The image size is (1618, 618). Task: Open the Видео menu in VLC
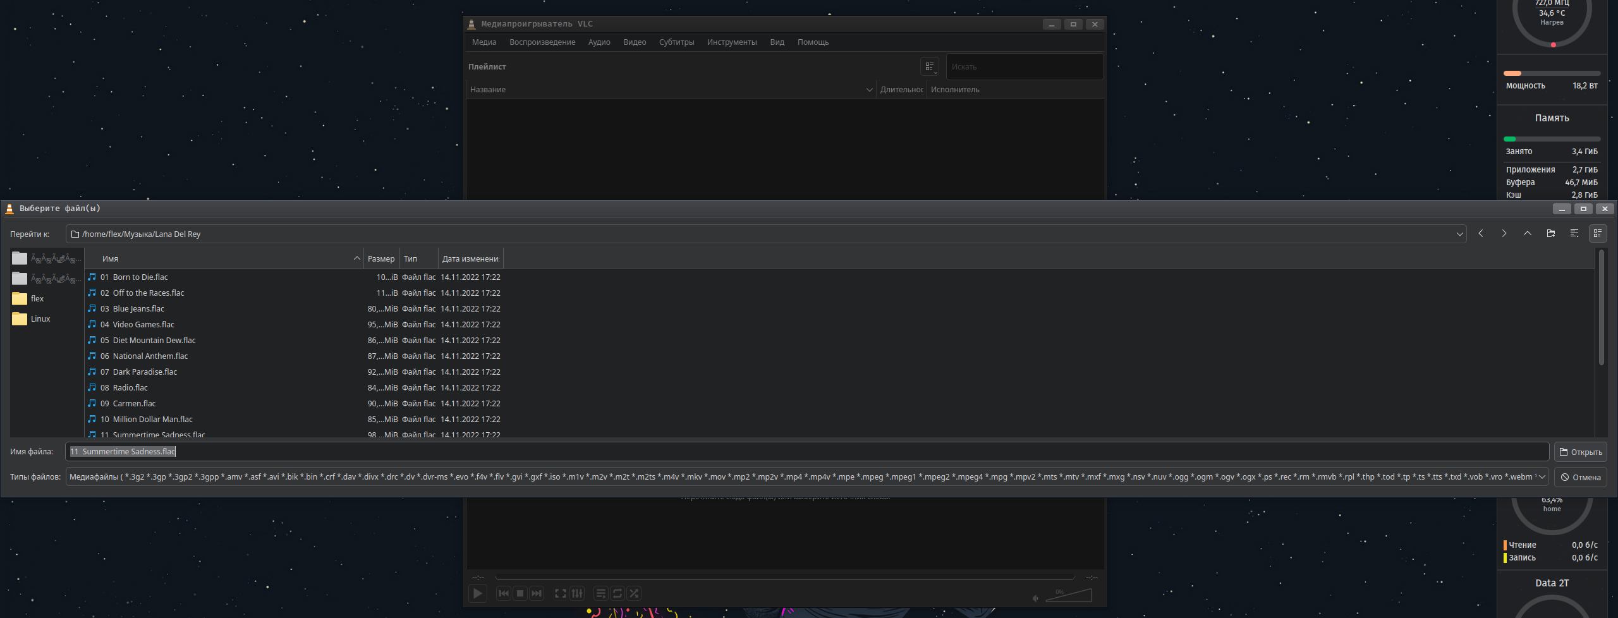635,42
